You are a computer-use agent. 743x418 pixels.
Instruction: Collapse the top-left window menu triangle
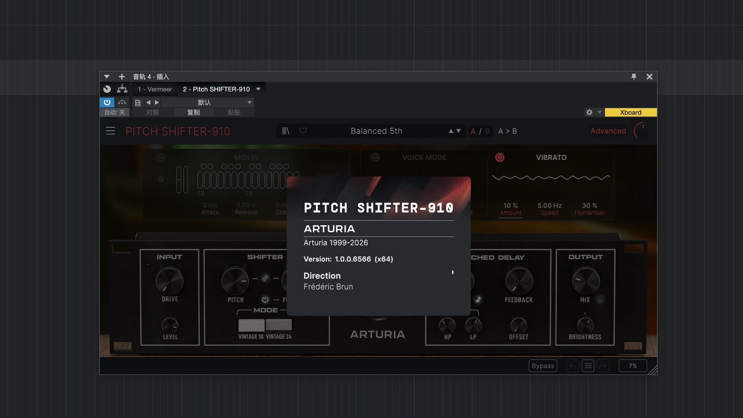point(107,77)
